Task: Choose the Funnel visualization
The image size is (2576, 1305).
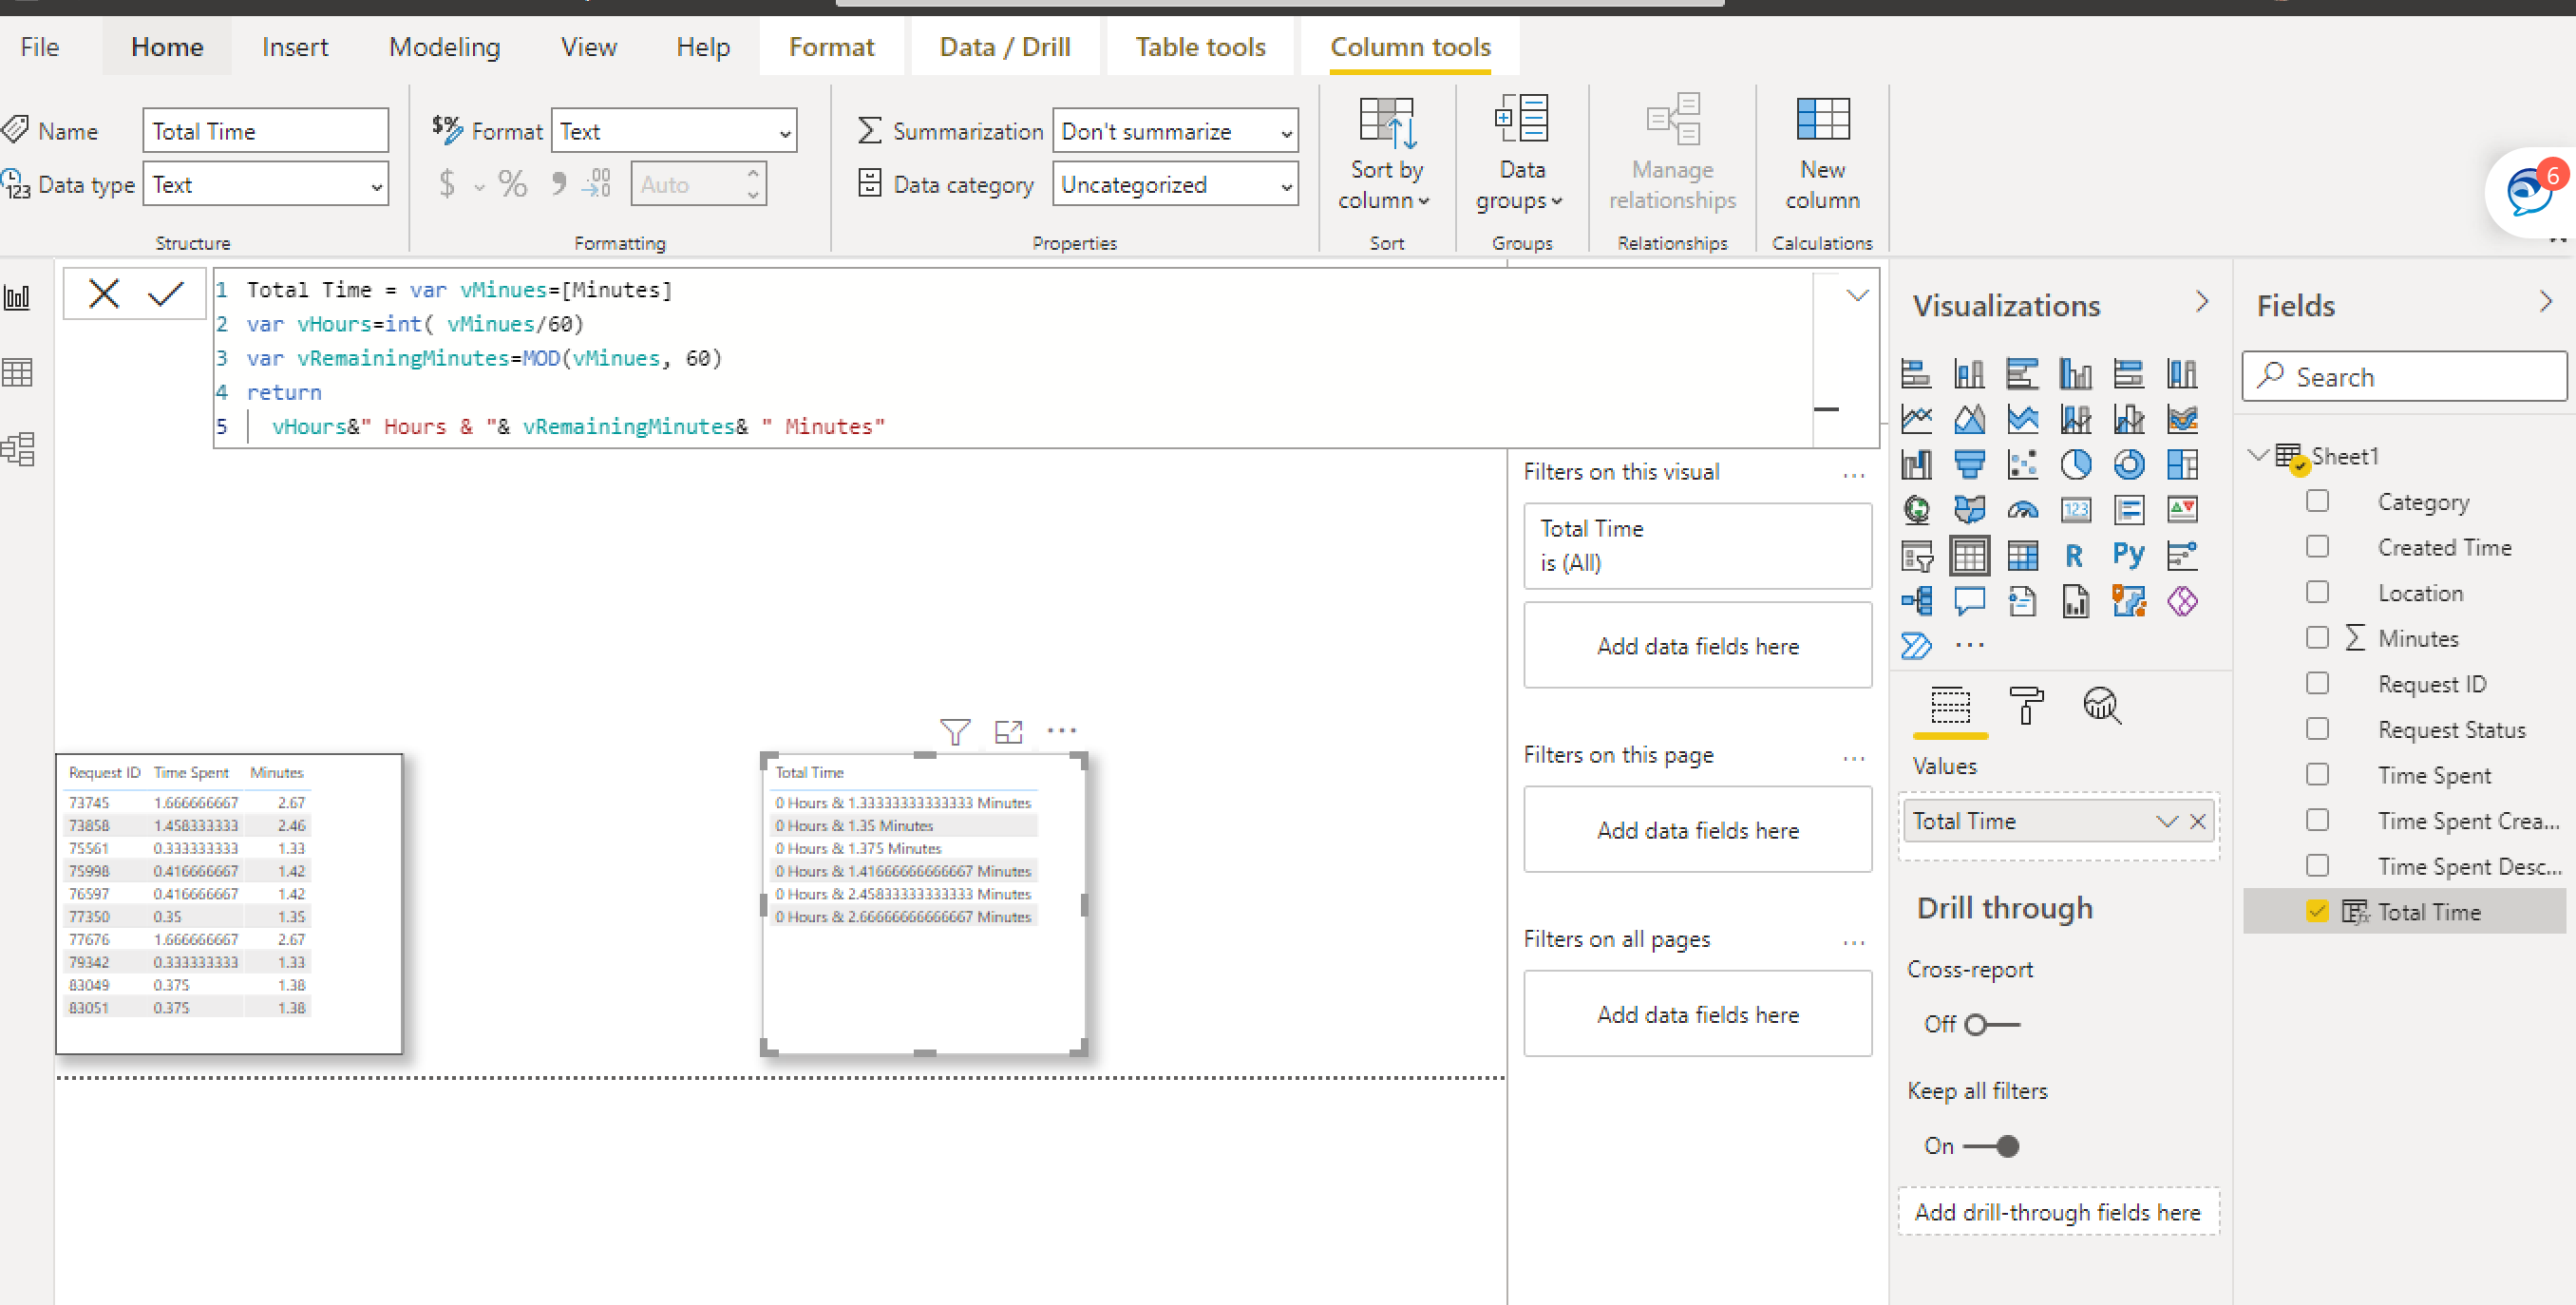Action: pyautogui.click(x=1969, y=464)
